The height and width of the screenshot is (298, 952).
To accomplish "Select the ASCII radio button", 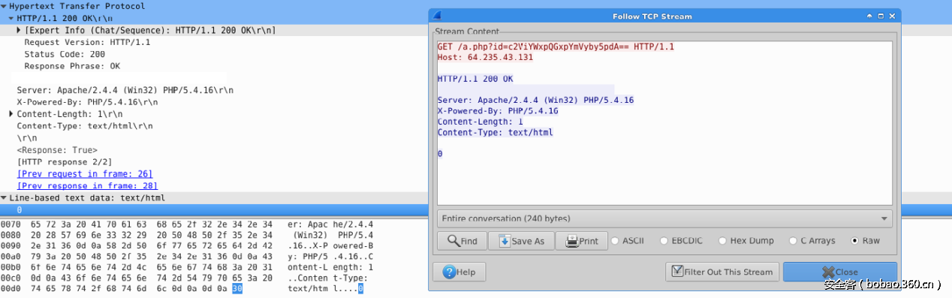I will click(x=615, y=241).
